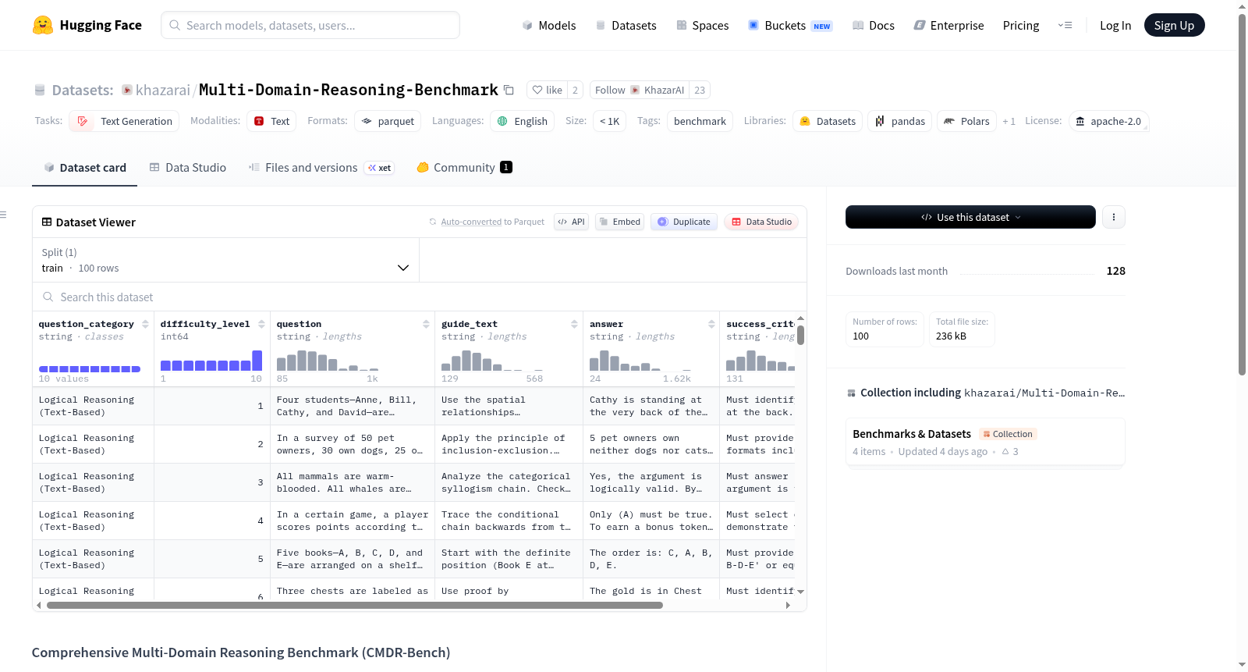1248x672 pixels.
Task: Click the KhazarAI avatar in the Follow button
Action: tap(636, 90)
